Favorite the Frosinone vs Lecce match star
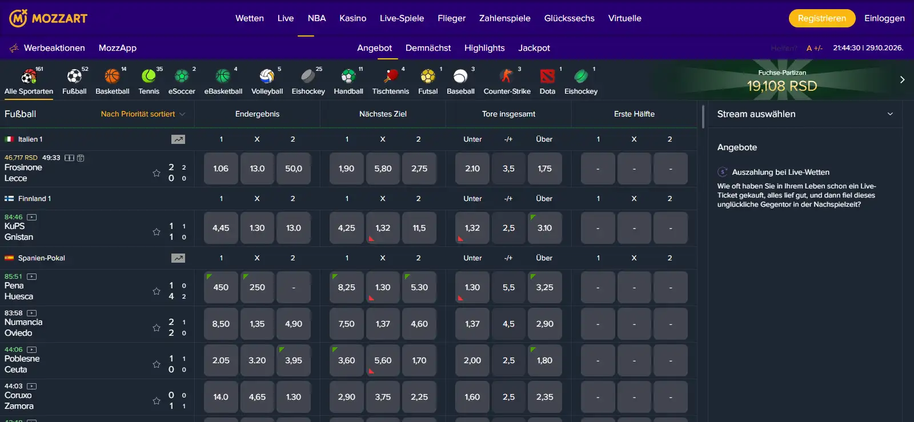The image size is (914, 422). click(157, 173)
